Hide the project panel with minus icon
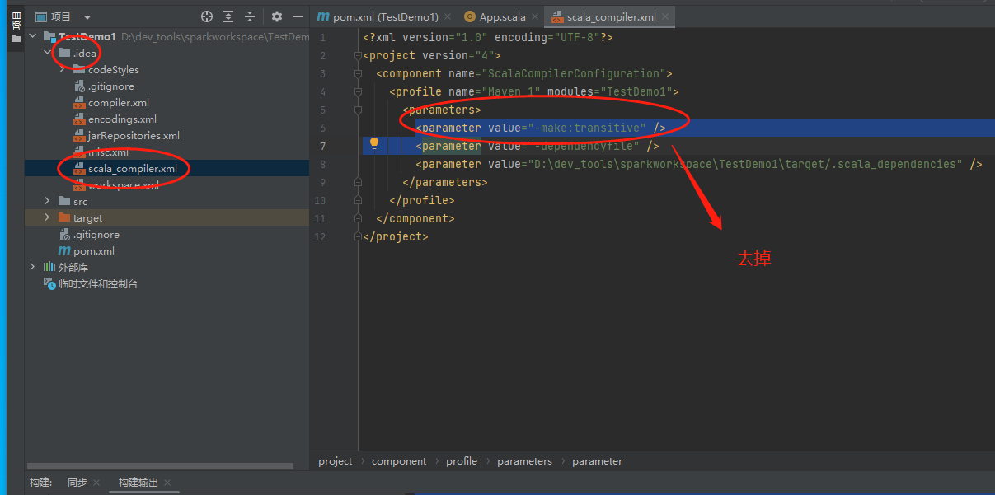Image resolution: width=995 pixels, height=495 pixels. tap(298, 16)
